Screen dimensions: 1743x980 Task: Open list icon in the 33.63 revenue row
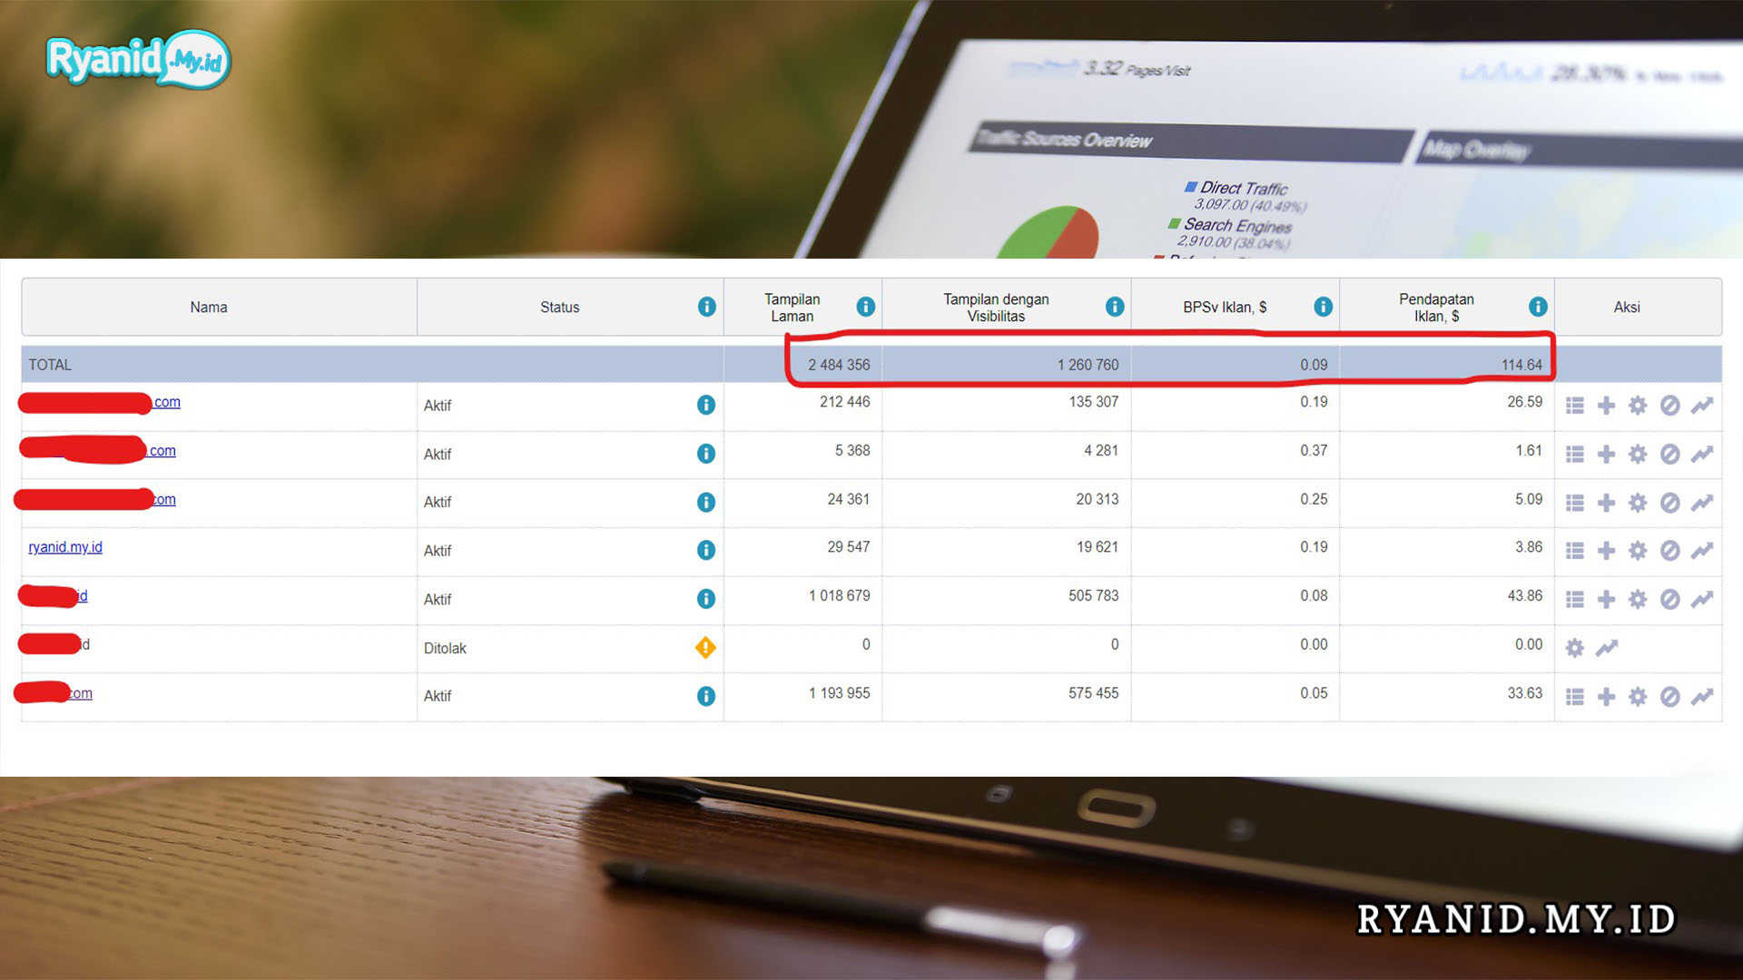pyautogui.click(x=1575, y=697)
